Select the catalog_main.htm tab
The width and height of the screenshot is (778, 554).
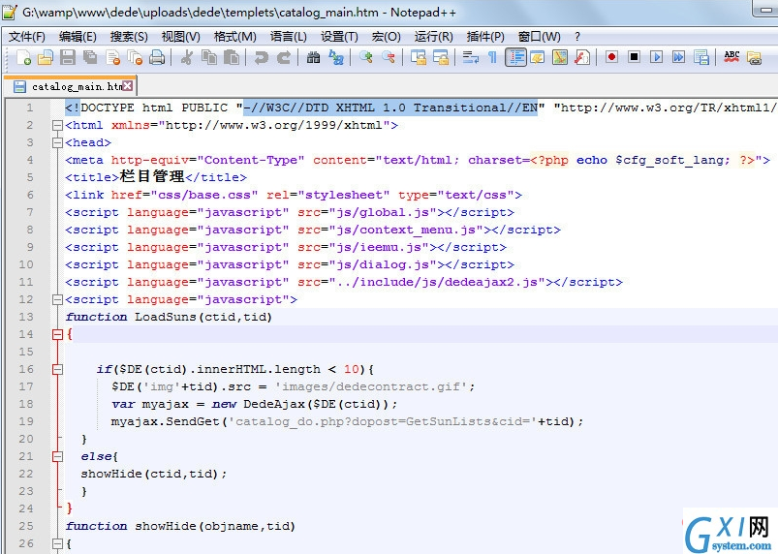[x=70, y=86]
